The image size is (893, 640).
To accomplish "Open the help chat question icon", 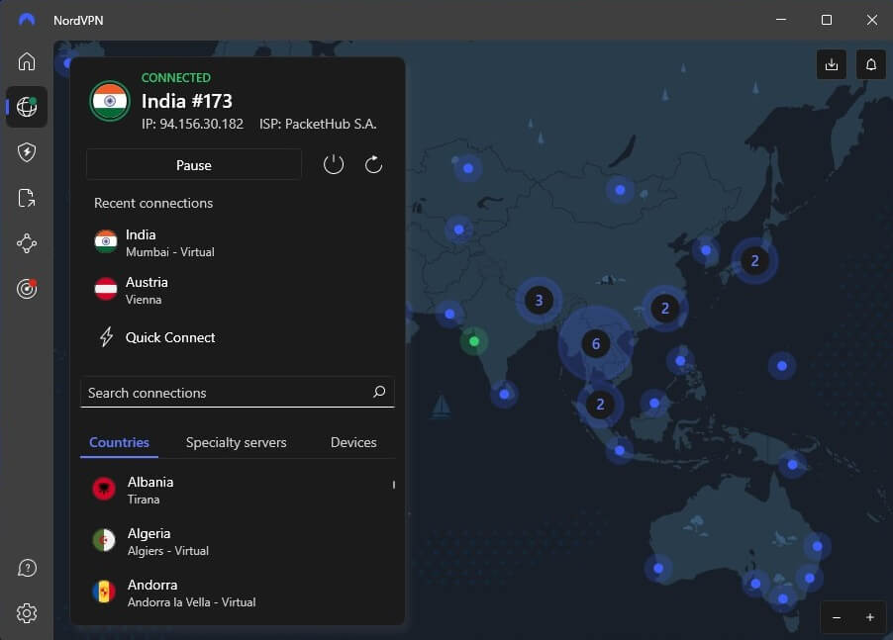I will point(27,568).
